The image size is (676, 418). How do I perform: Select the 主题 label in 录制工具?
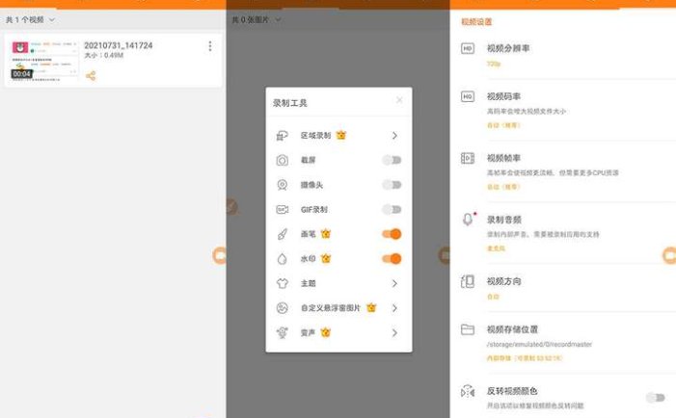coord(309,283)
